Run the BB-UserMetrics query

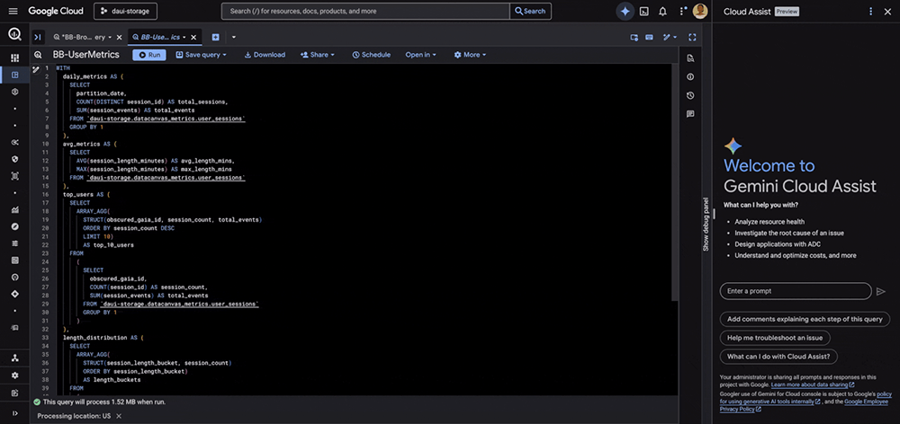click(148, 55)
